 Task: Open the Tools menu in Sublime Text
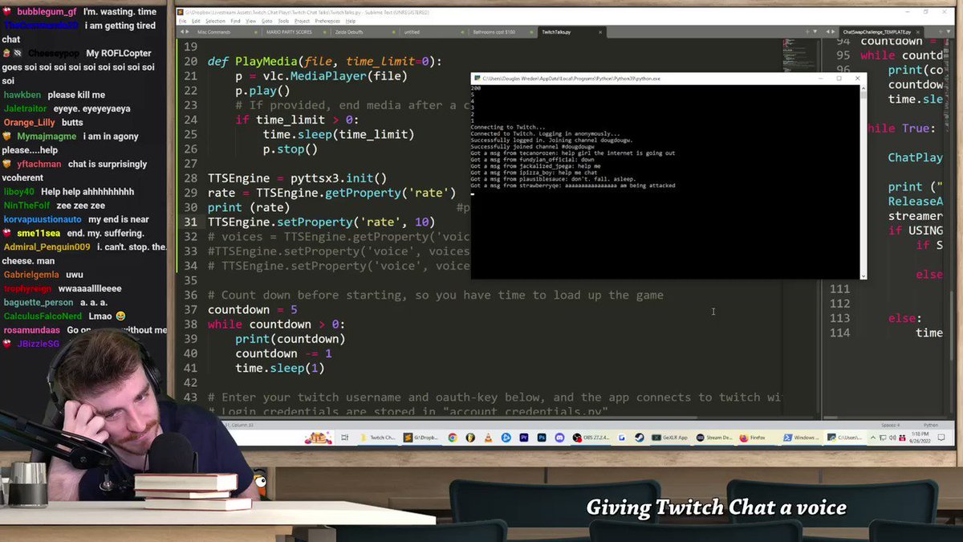[283, 21]
